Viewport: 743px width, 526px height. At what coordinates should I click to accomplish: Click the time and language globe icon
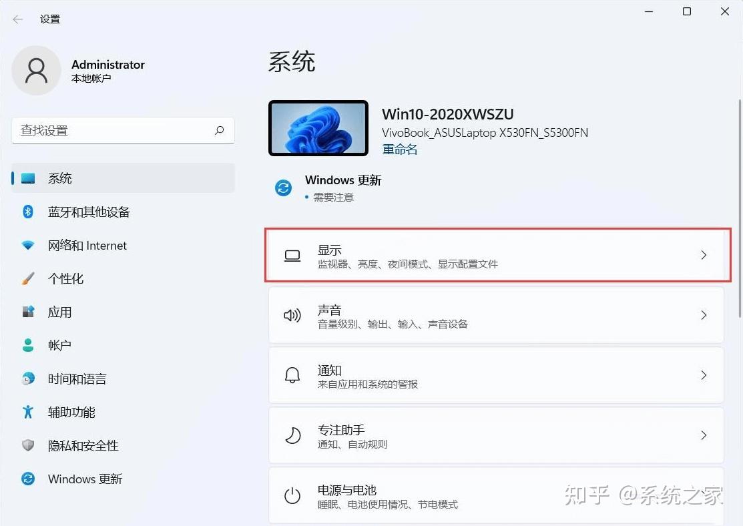pos(28,378)
